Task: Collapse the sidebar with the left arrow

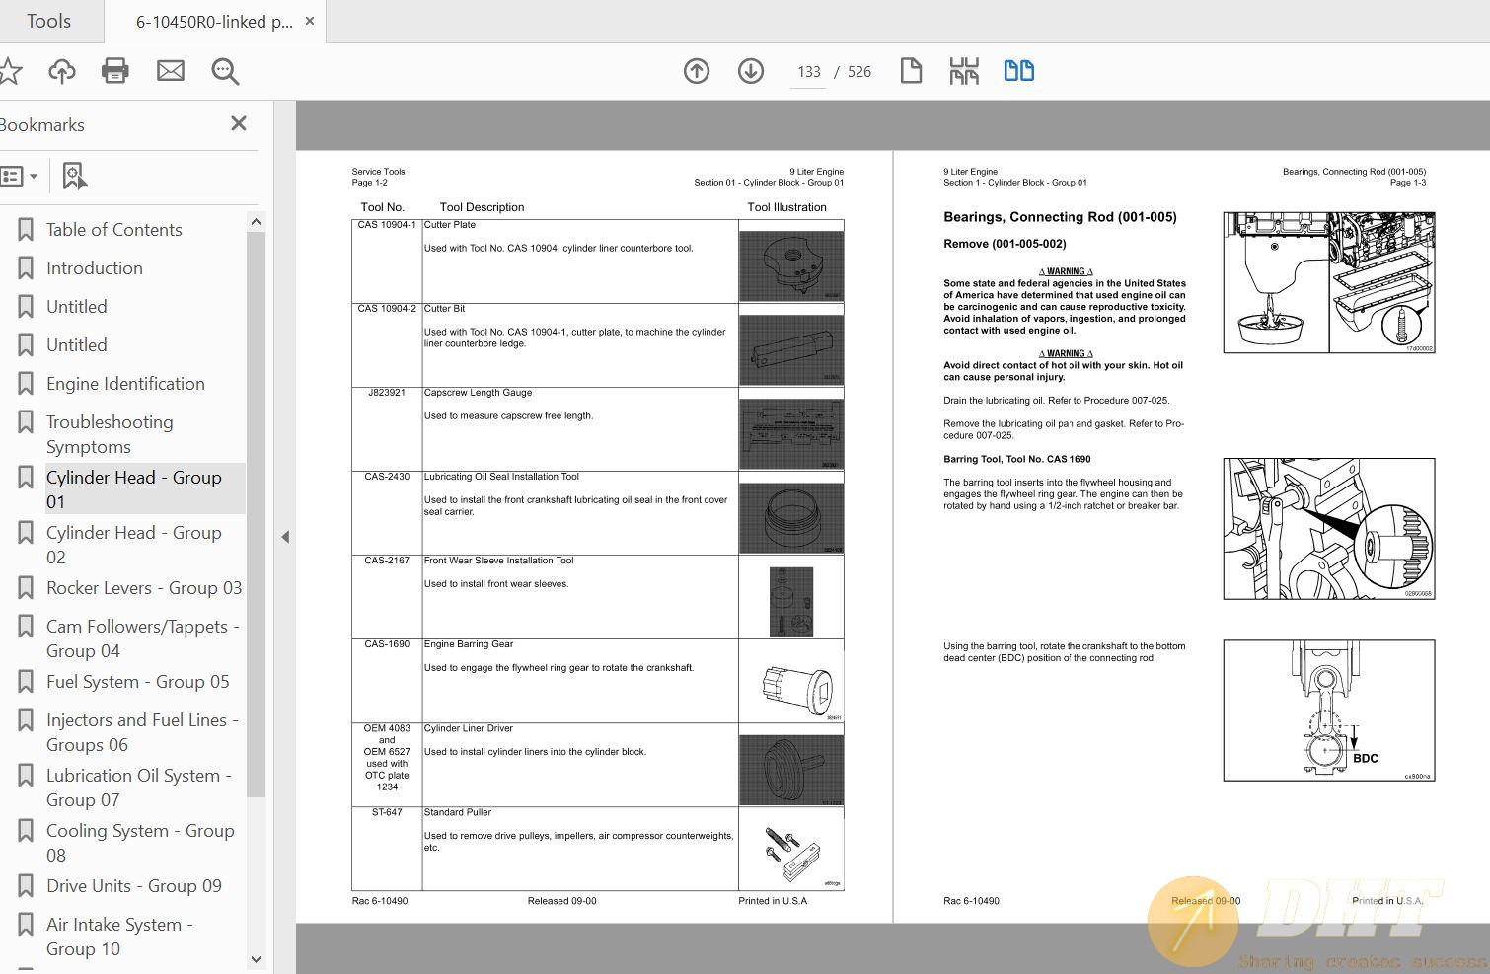Action: (x=285, y=537)
